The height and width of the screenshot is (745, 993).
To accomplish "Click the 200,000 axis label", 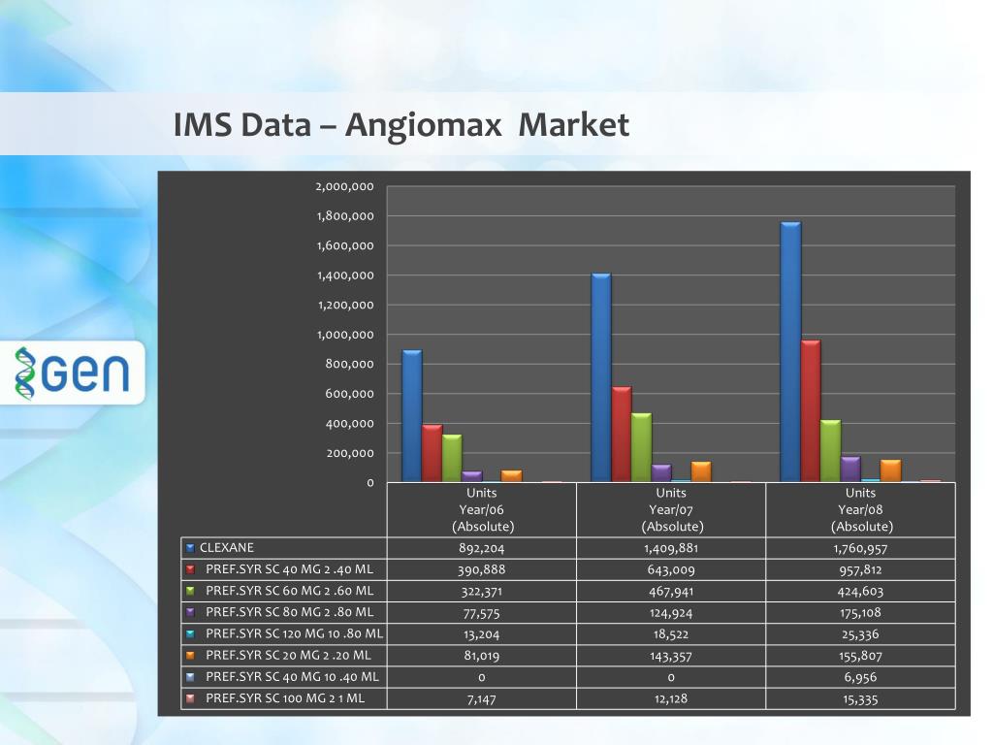I will click(349, 454).
